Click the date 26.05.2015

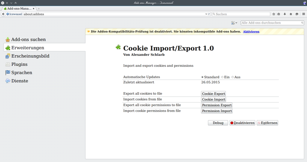tap(211, 82)
